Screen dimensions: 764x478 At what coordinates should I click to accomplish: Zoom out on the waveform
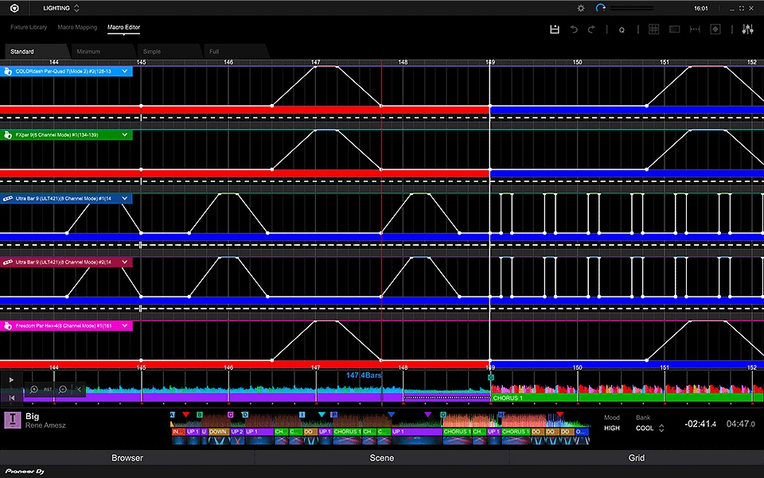tap(62, 390)
